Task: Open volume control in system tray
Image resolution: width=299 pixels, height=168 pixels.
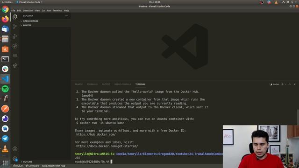Action: (x=288, y=2)
